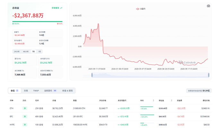218x132 pixels.
Task: Open the 交易 trades tab
Action: tap(26, 91)
